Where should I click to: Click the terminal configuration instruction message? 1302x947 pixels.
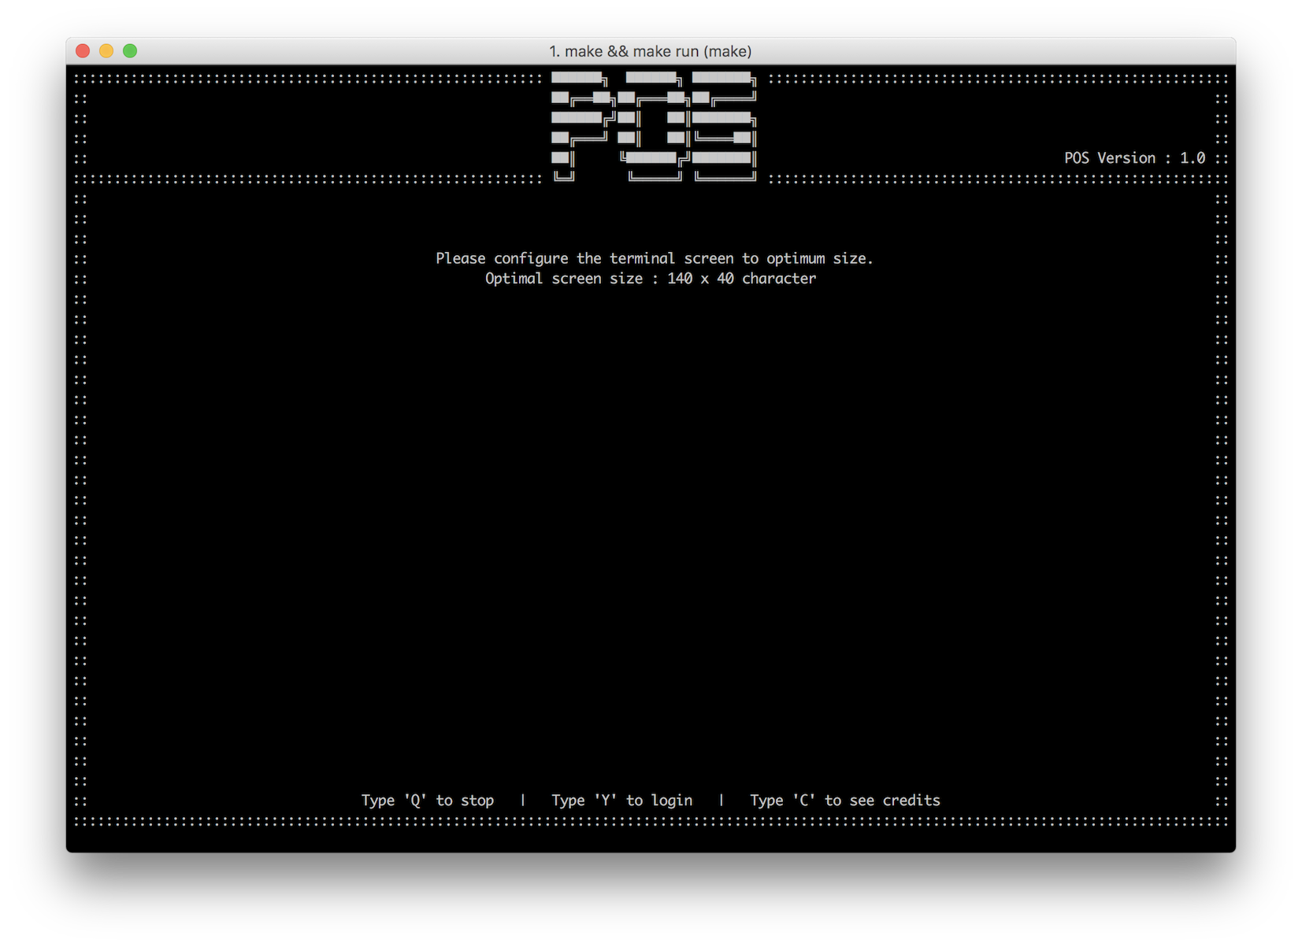pos(655,258)
